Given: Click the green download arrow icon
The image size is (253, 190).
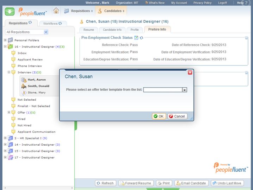Looking at the screenshot, I should pos(10,11).
